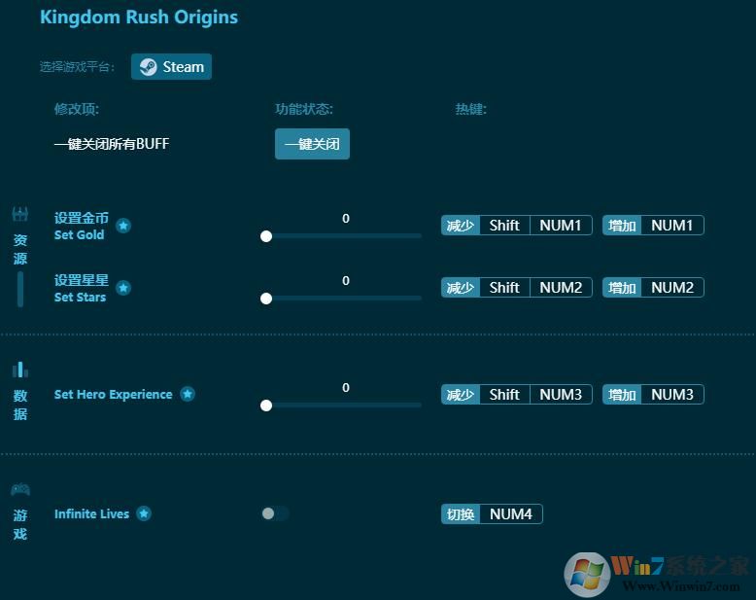The height and width of the screenshot is (600, 756).
Task: Click the 功能状态 column header
Action: tap(304, 109)
